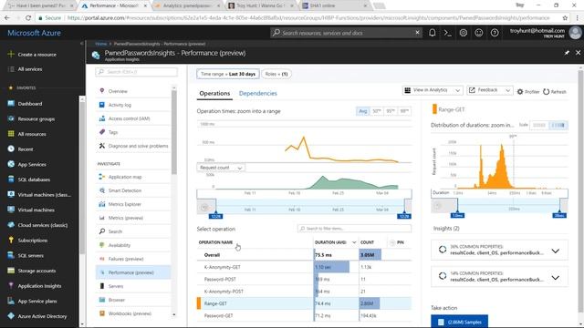Switch to the Operations tab

214,93
